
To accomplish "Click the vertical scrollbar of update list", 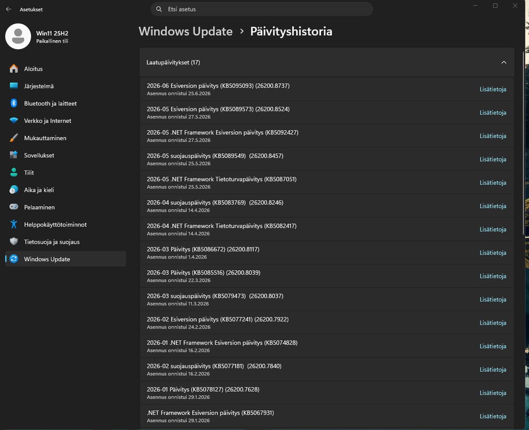I will point(523,143).
